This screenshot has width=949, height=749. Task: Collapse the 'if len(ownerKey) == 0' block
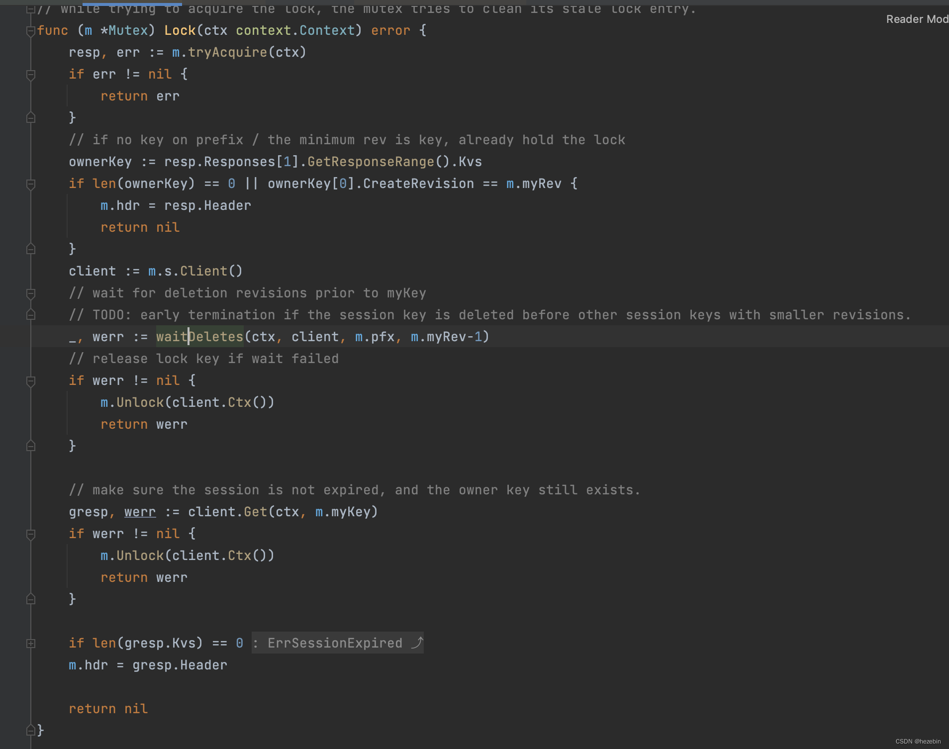coord(31,184)
